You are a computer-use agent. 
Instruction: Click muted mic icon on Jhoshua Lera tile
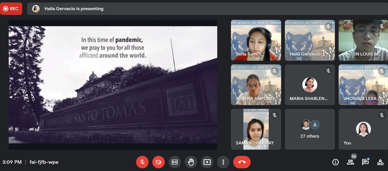382,71
